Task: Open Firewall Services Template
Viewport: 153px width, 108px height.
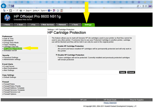Action: click(x=14, y=90)
